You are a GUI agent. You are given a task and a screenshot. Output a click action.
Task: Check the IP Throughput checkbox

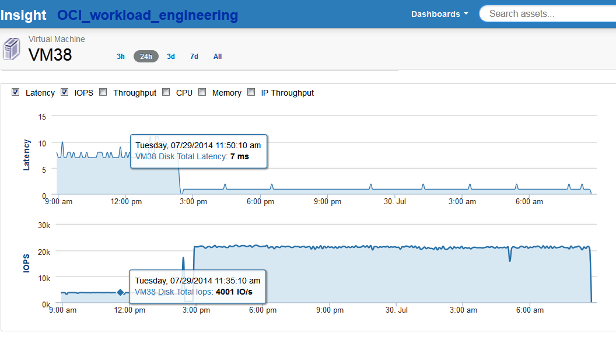tap(251, 92)
